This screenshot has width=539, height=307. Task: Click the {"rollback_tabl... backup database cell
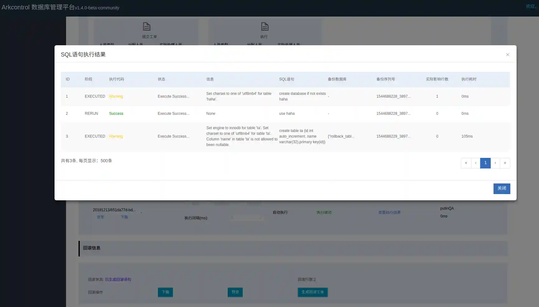point(341,136)
